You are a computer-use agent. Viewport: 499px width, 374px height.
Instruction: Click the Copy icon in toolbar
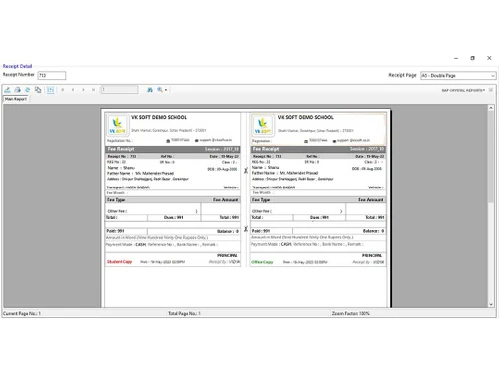tap(38, 90)
